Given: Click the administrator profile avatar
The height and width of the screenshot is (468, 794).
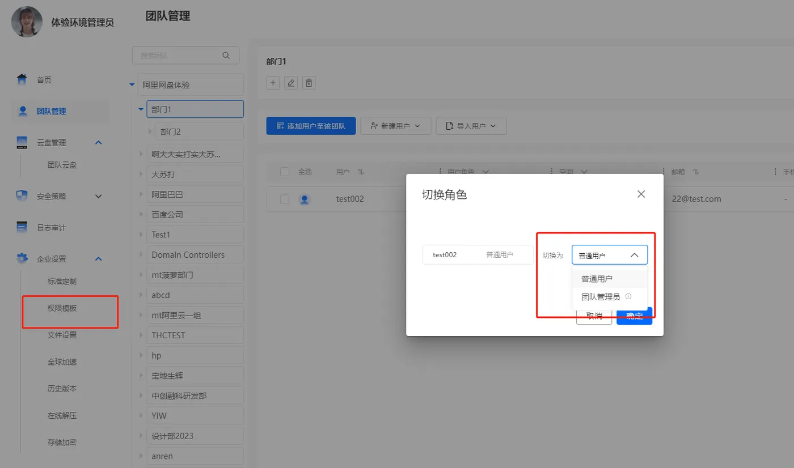Looking at the screenshot, I should click(27, 22).
